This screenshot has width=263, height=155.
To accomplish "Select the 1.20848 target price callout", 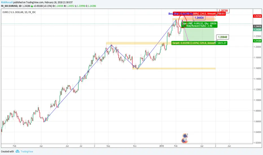I will click(x=222, y=37).
